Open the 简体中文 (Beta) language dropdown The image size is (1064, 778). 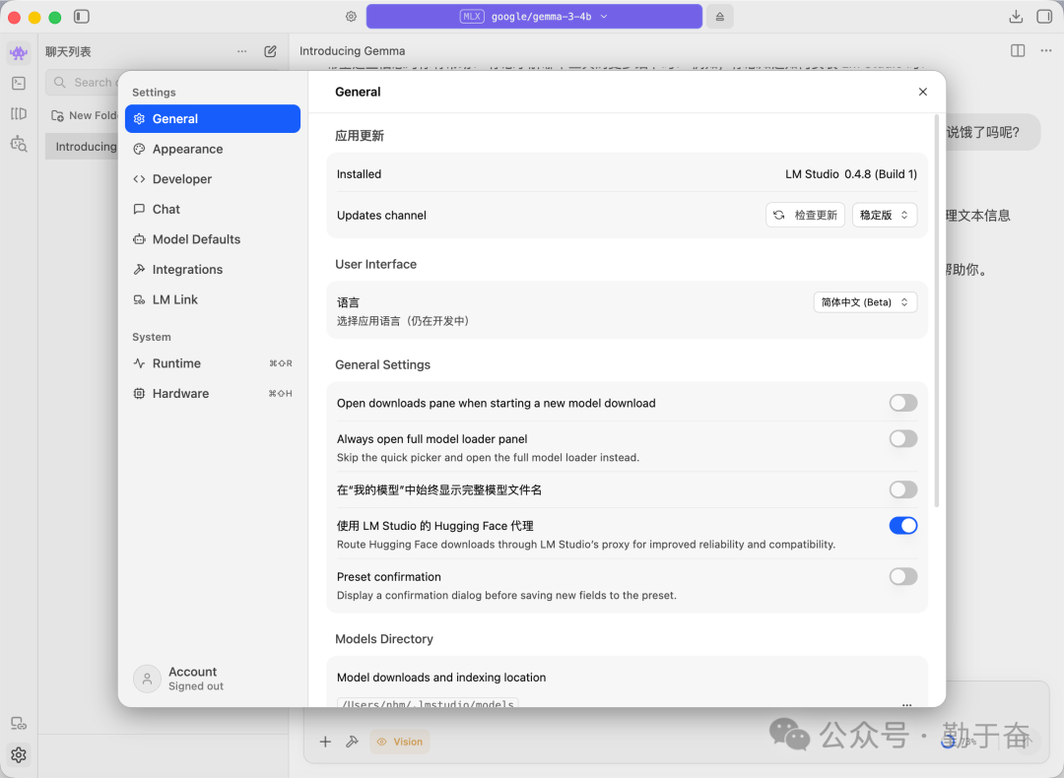pyautogui.click(x=865, y=301)
